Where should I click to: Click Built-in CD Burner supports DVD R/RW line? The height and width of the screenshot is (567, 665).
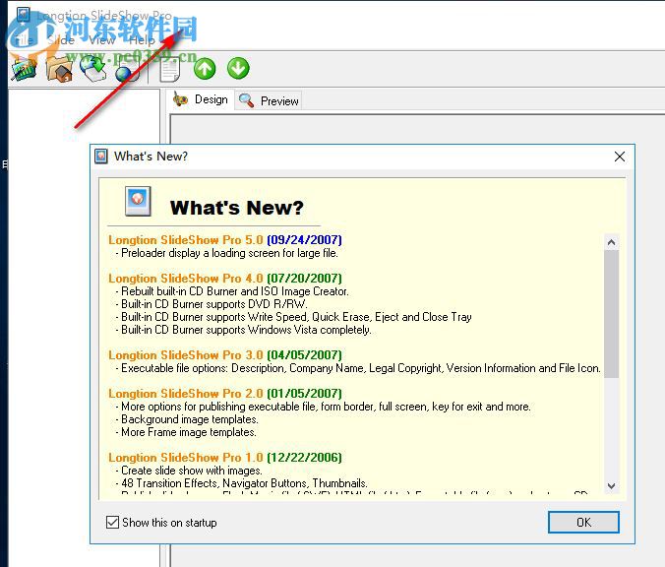tap(212, 304)
